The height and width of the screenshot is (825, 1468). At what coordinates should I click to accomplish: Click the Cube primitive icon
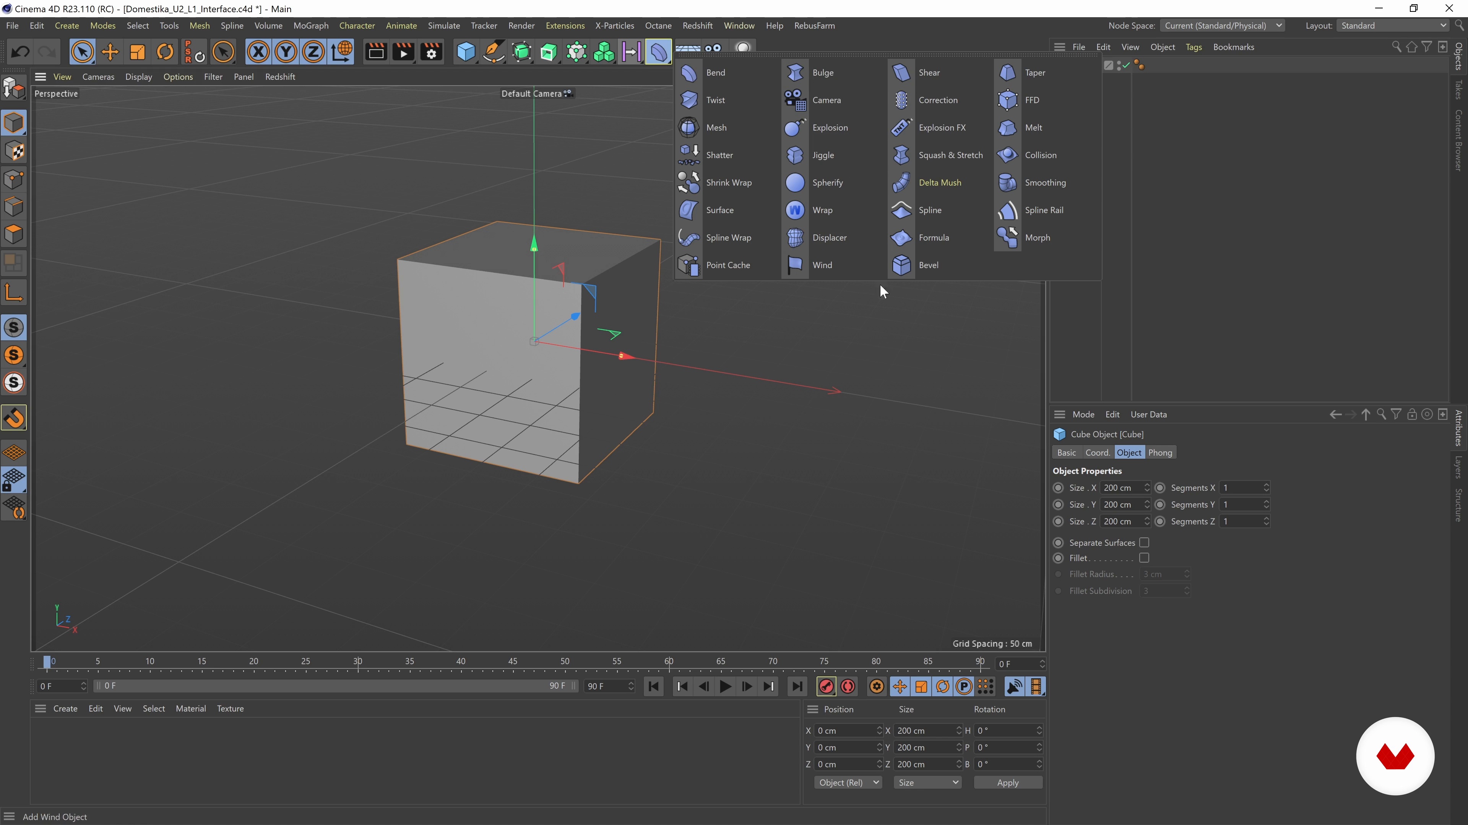click(x=466, y=52)
